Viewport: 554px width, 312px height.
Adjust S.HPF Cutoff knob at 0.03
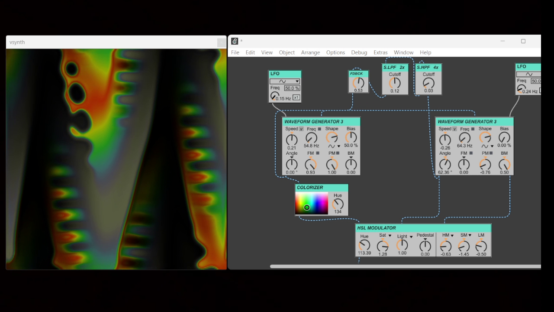click(428, 83)
